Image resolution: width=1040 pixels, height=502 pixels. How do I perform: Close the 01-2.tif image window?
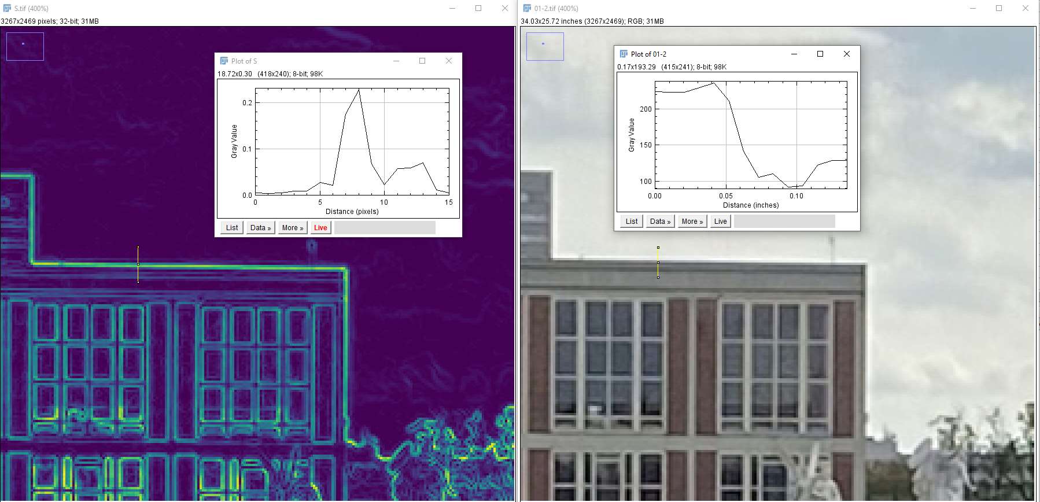tap(1026, 8)
